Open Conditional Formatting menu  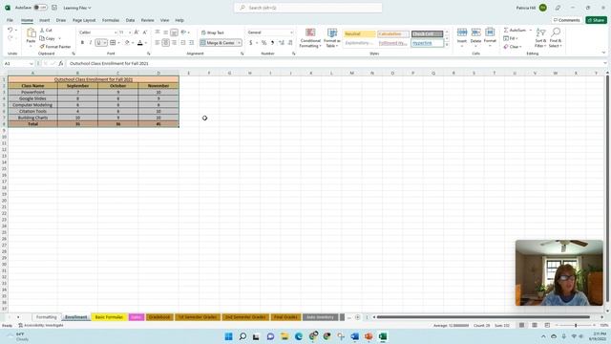[310, 38]
